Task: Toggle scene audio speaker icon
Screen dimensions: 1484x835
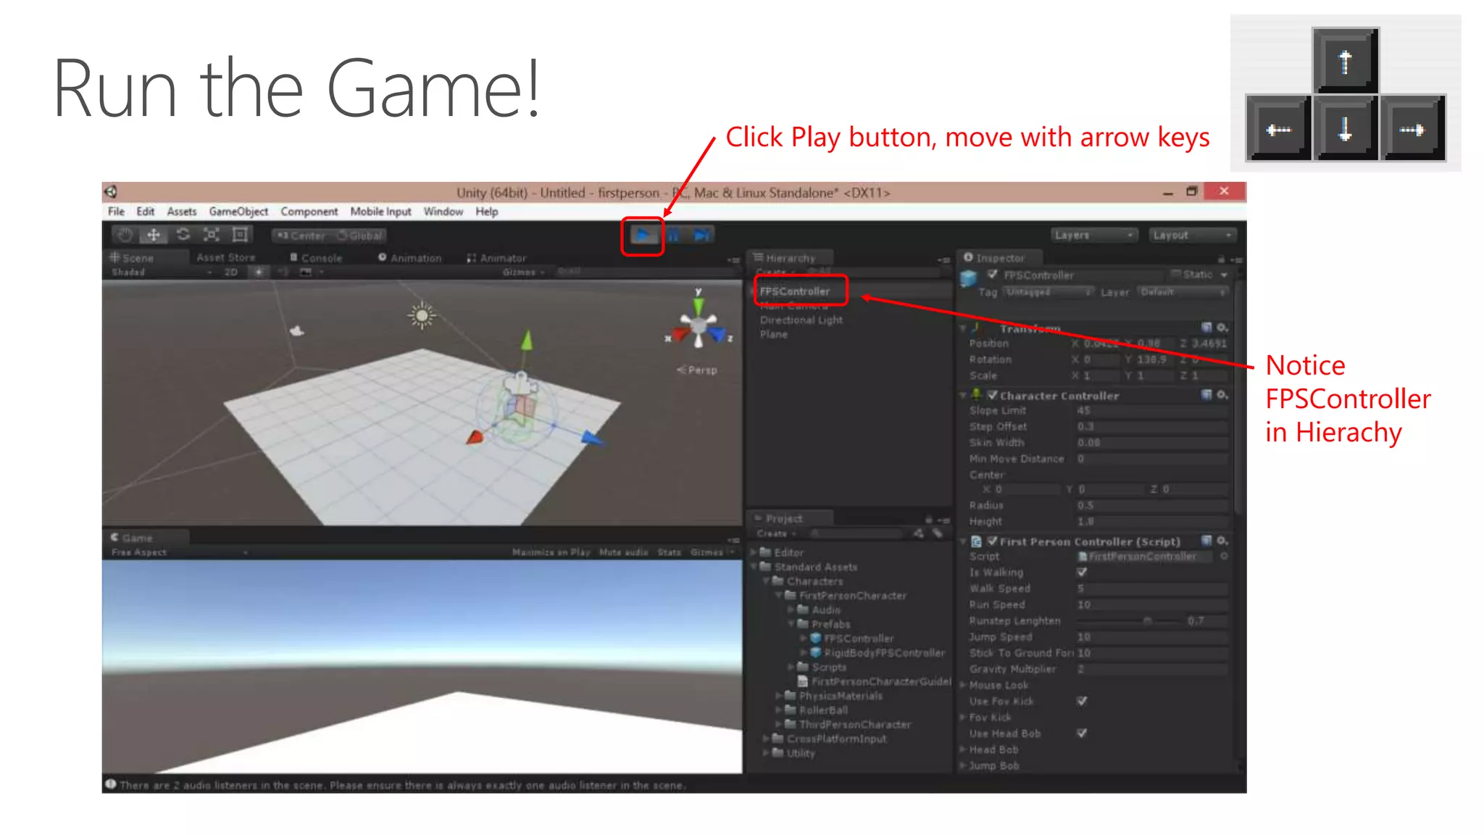Action: tap(283, 272)
